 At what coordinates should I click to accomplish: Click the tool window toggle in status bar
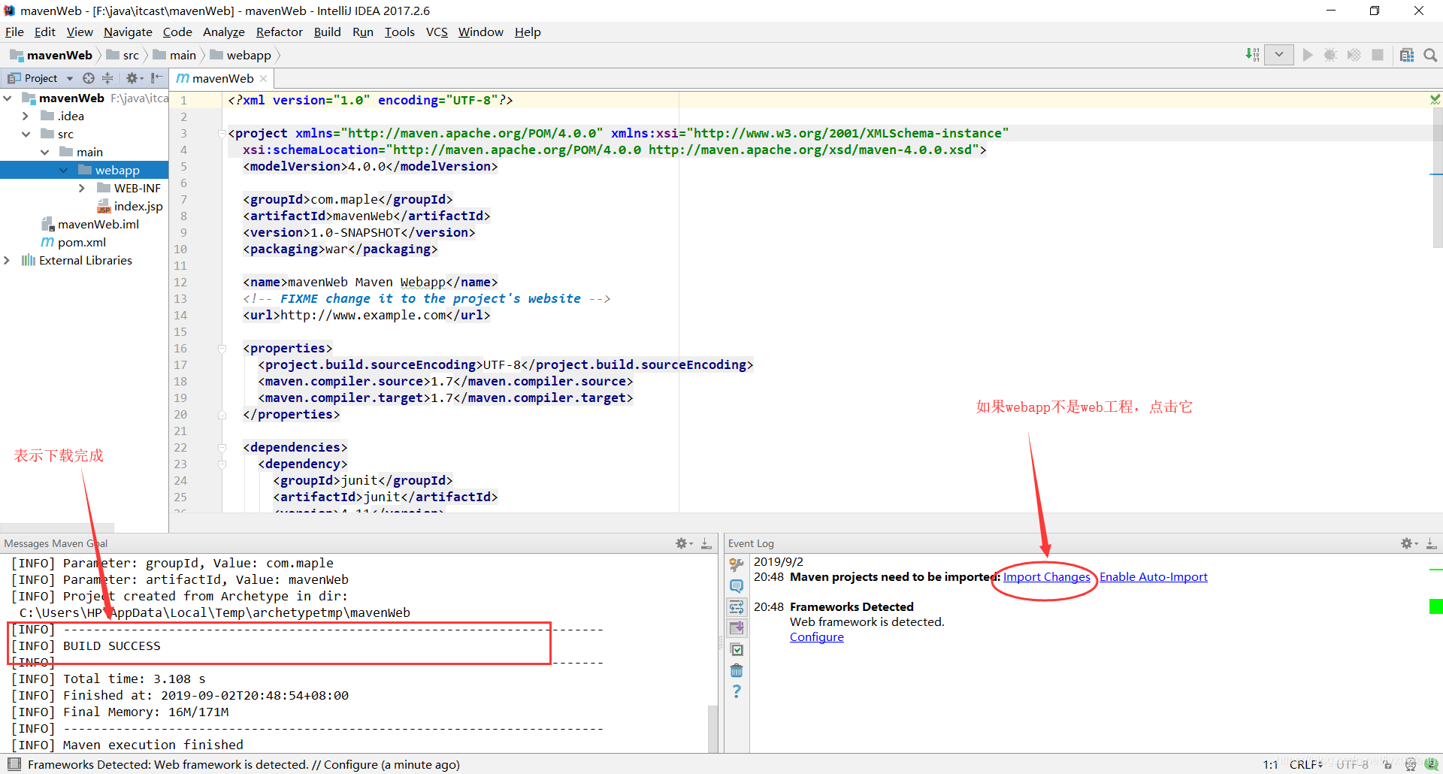[x=14, y=764]
